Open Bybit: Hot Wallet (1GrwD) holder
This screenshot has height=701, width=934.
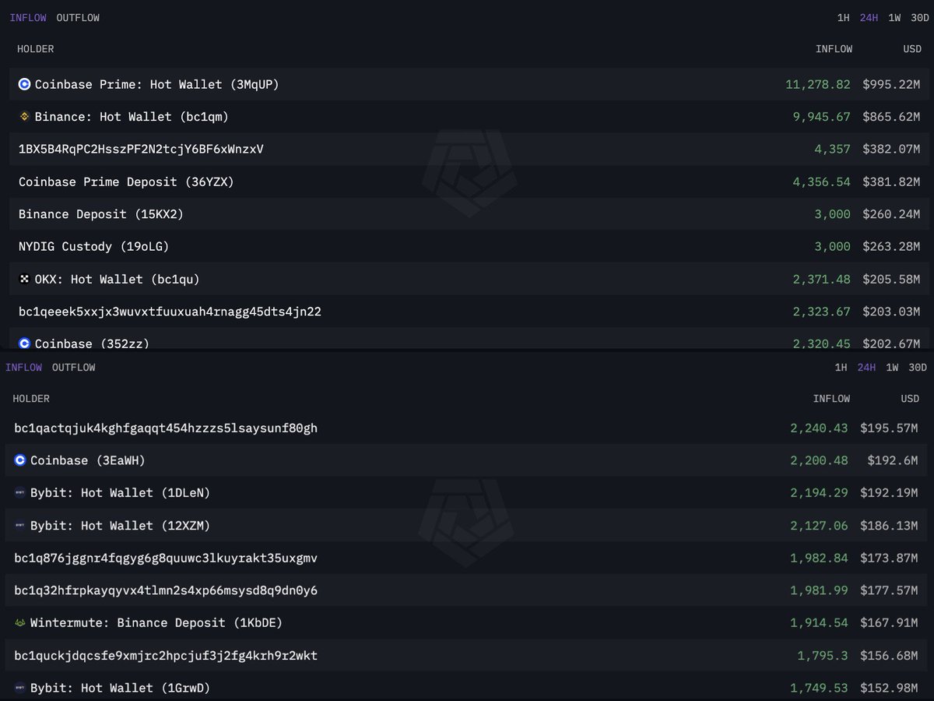(x=120, y=688)
